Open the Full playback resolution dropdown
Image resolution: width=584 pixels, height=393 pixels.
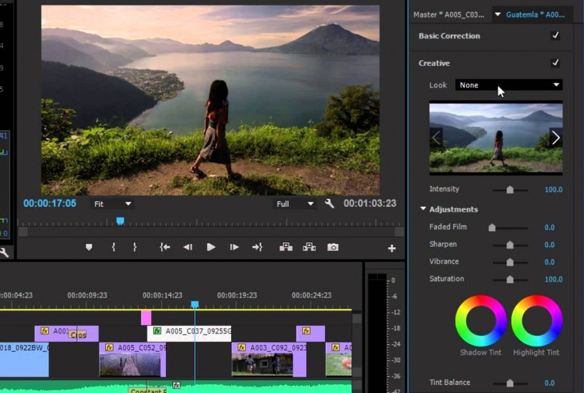pyautogui.click(x=295, y=204)
